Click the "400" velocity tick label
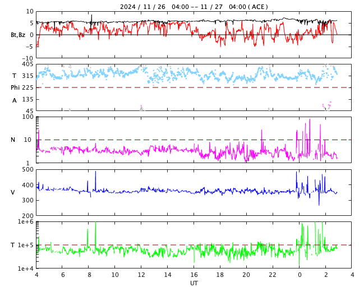359x287 pixels. (28, 184)
